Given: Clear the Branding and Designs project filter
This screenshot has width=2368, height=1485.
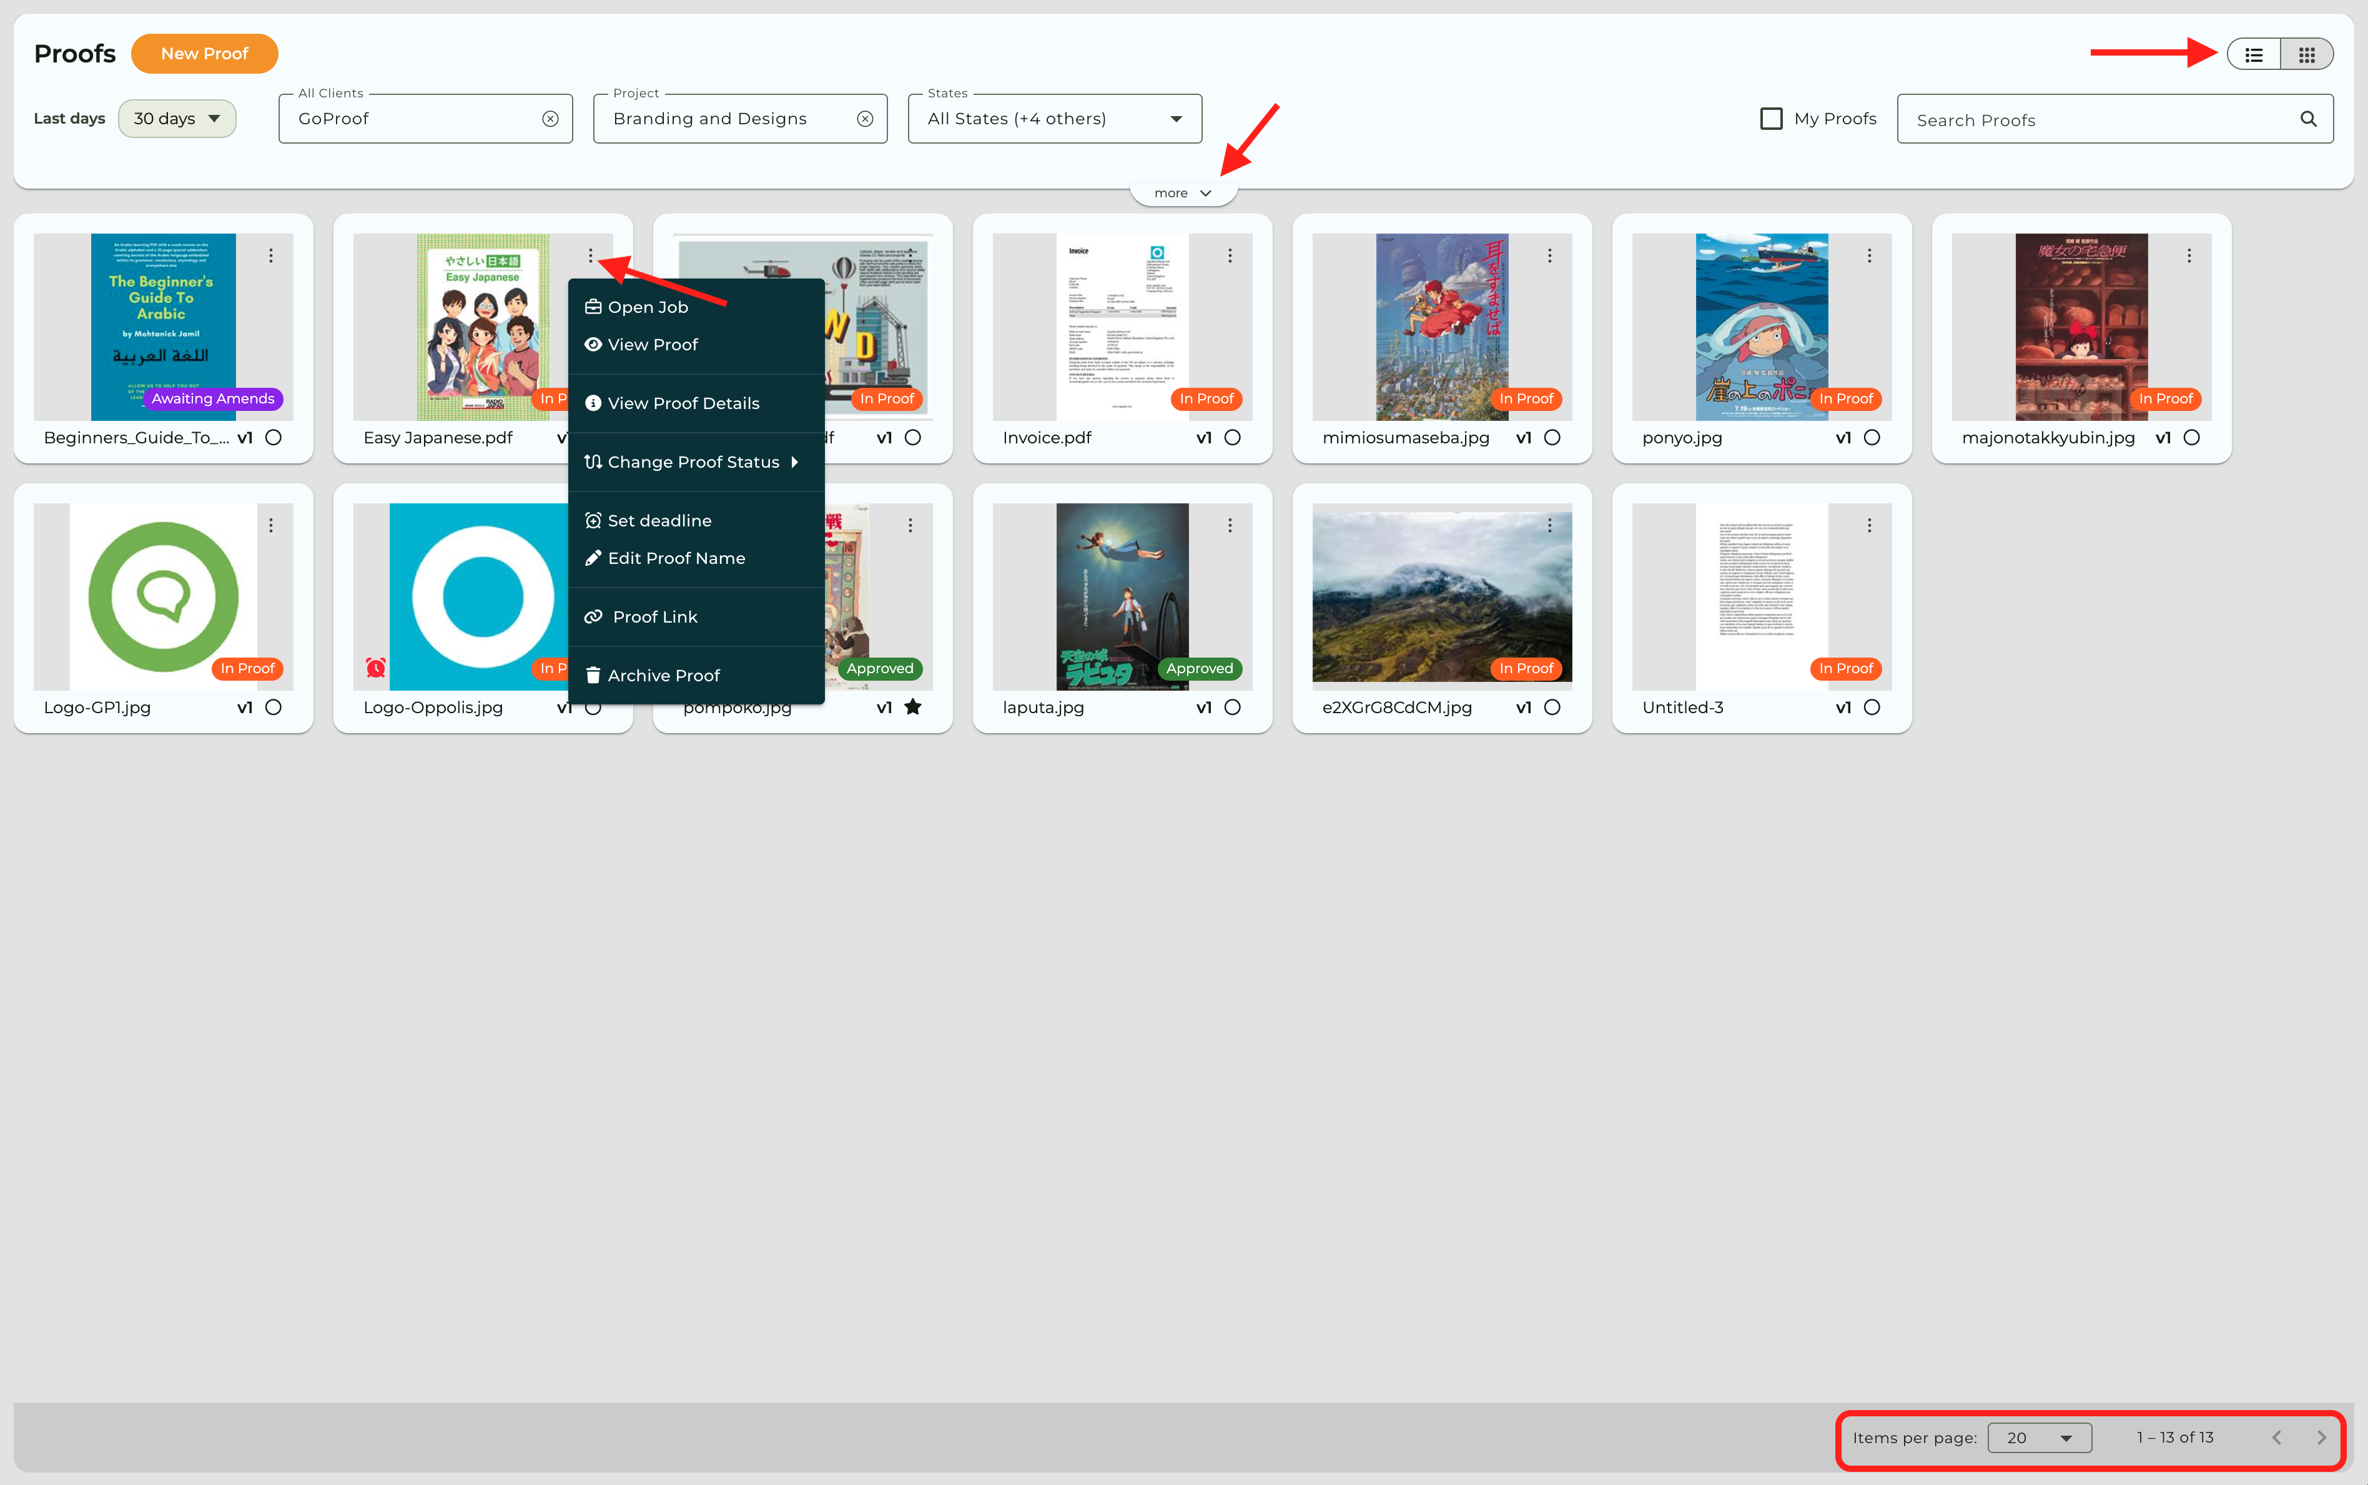Looking at the screenshot, I should [x=864, y=119].
